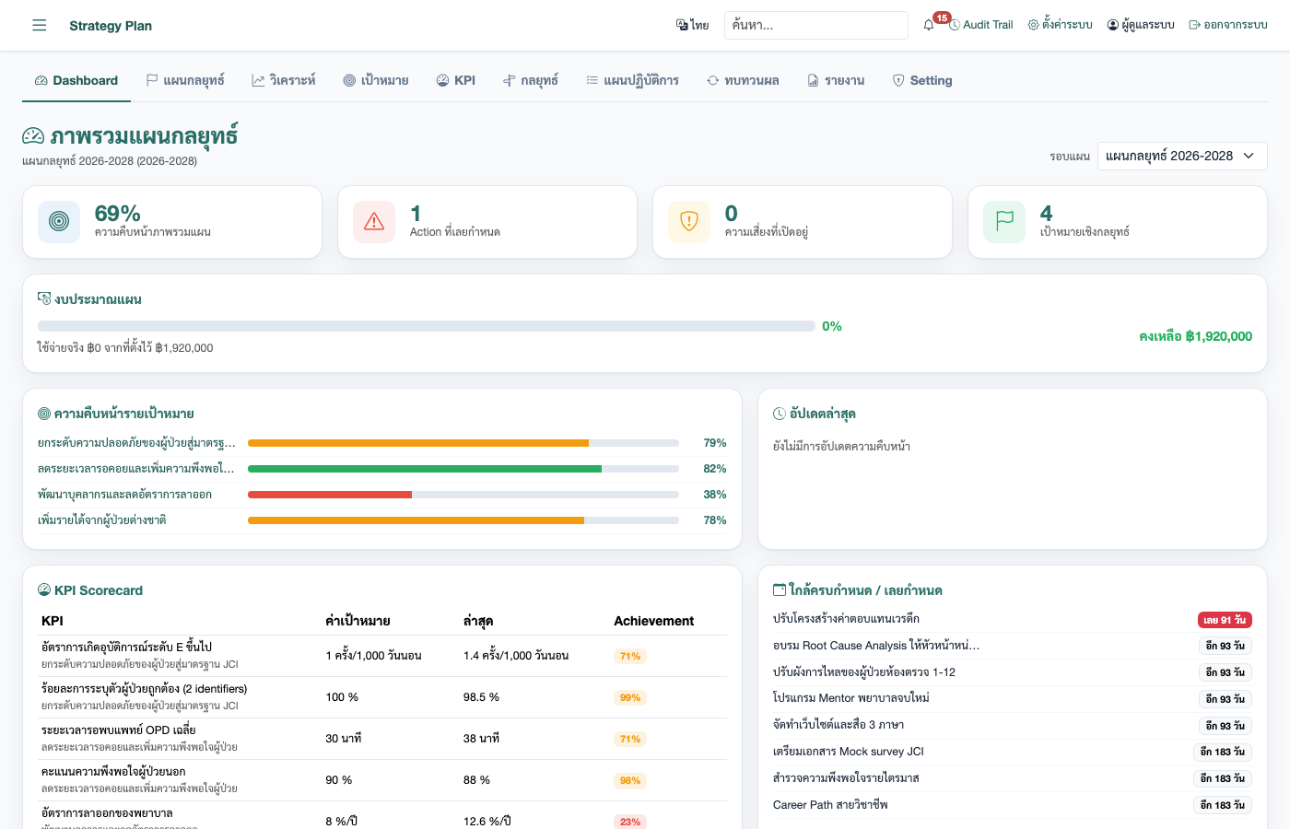The height and width of the screenshot is (829, 1290).
Task: Switch to Setting tab
Action: tap(922, 80)
